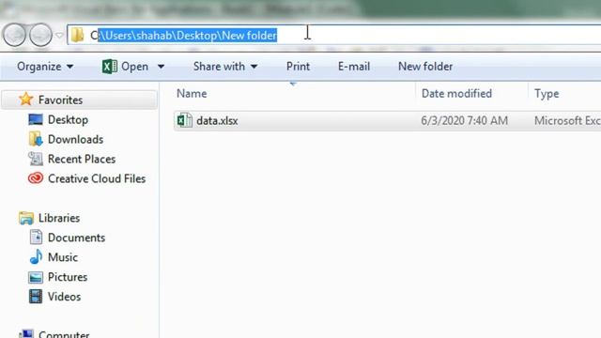Select the data.xlsx file
The width and height of the screenshot is (601, 338).
click(x=217, y=121)
